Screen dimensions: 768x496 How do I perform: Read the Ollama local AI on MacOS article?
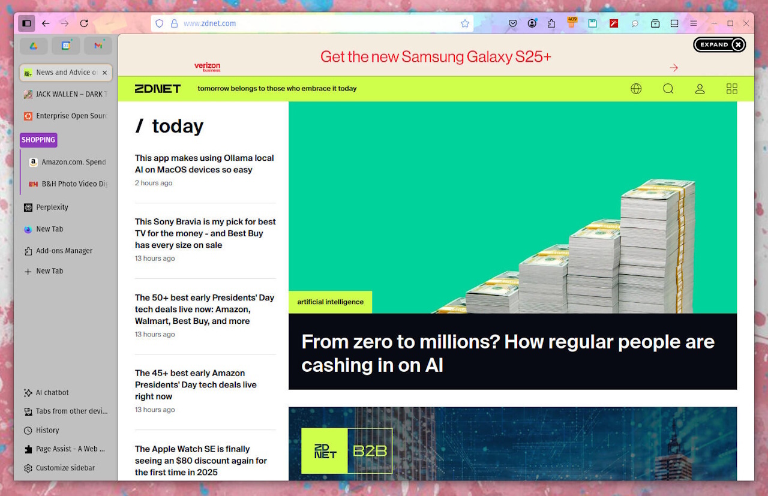(204, 164)
